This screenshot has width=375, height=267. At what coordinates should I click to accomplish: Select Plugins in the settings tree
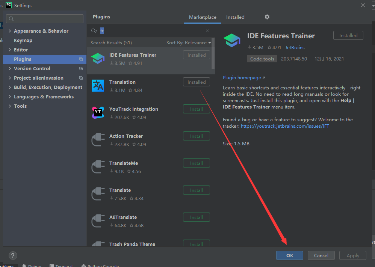click(x=45, y=59)
